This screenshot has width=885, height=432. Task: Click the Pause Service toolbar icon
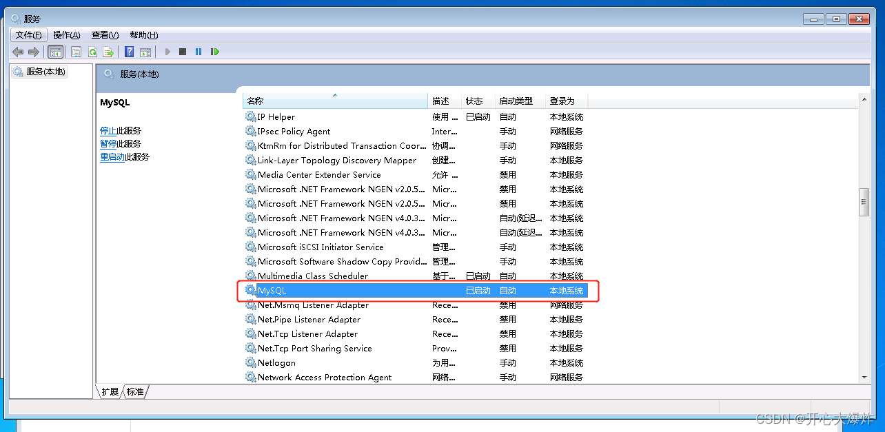pyautogui.click(x=199, y=52)
